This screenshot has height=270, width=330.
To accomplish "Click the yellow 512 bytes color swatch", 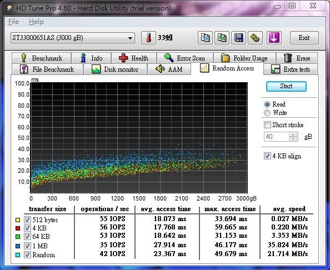I will click(18, 220).
